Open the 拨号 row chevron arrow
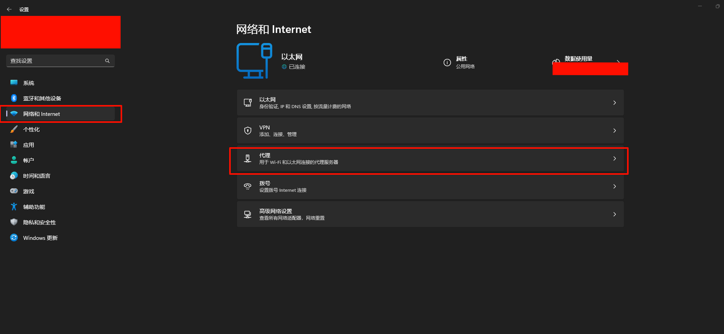The width and height of the screenshot is (724, 334). (x=614, y=186)
